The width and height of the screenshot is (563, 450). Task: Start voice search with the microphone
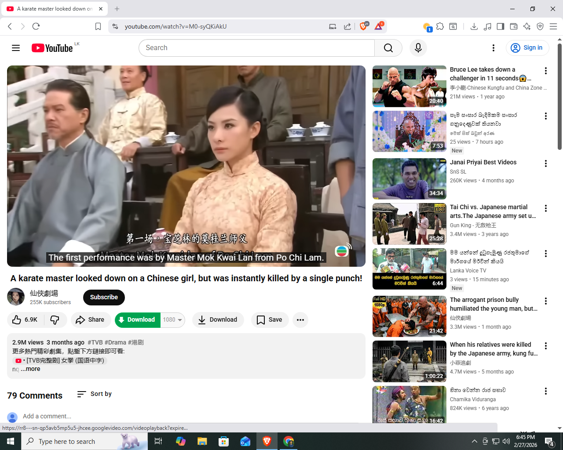[418, 48]
